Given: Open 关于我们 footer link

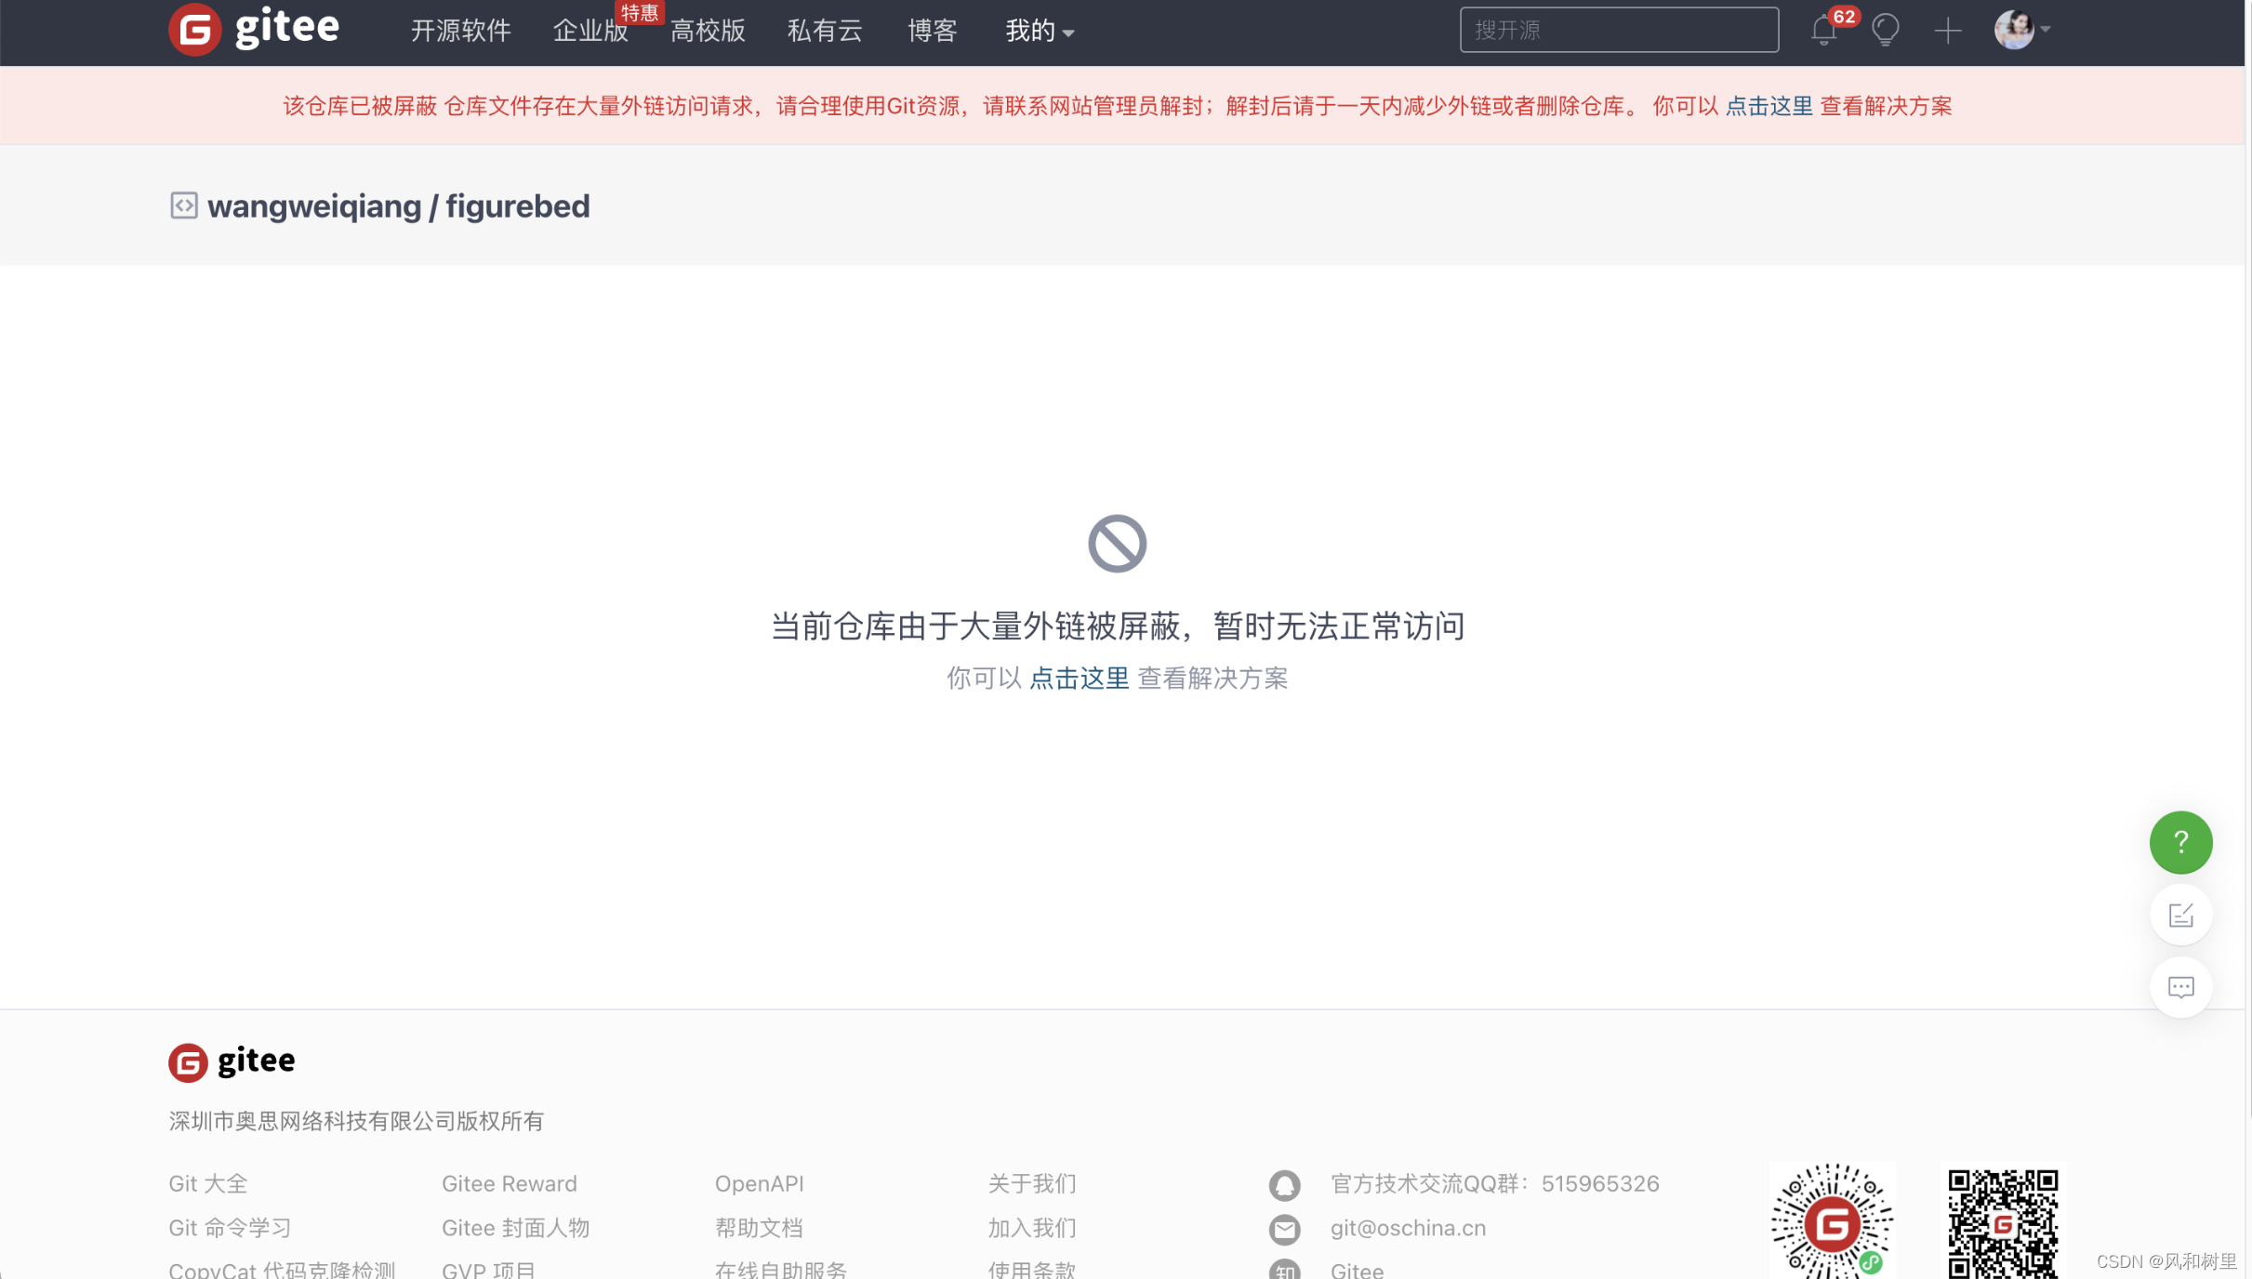Looking at the screenshot, I should pyautogui.click(x=1032, y=1183).
